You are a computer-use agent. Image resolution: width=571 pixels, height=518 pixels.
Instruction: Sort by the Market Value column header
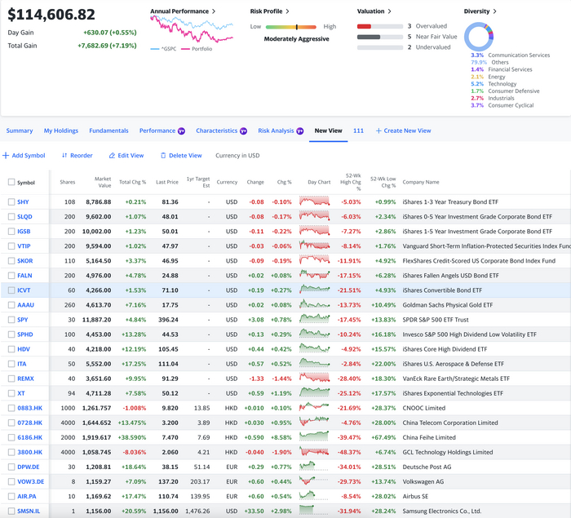[103, 182]
